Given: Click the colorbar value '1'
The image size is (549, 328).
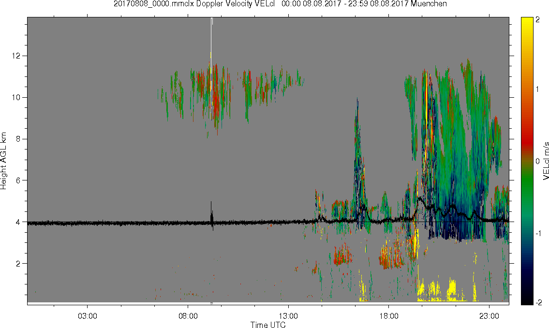Looking at the screenshot, I should coord(537,89).
